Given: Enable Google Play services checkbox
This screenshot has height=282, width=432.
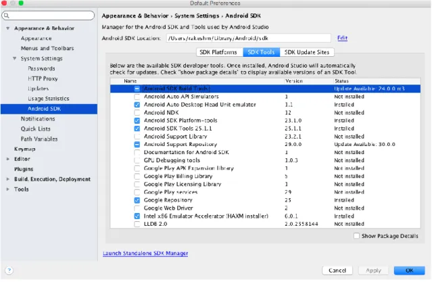Looking at the screenshot, I should tap(137, 192).
